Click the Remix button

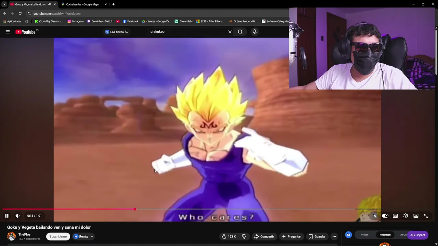(x=81, y=236)
